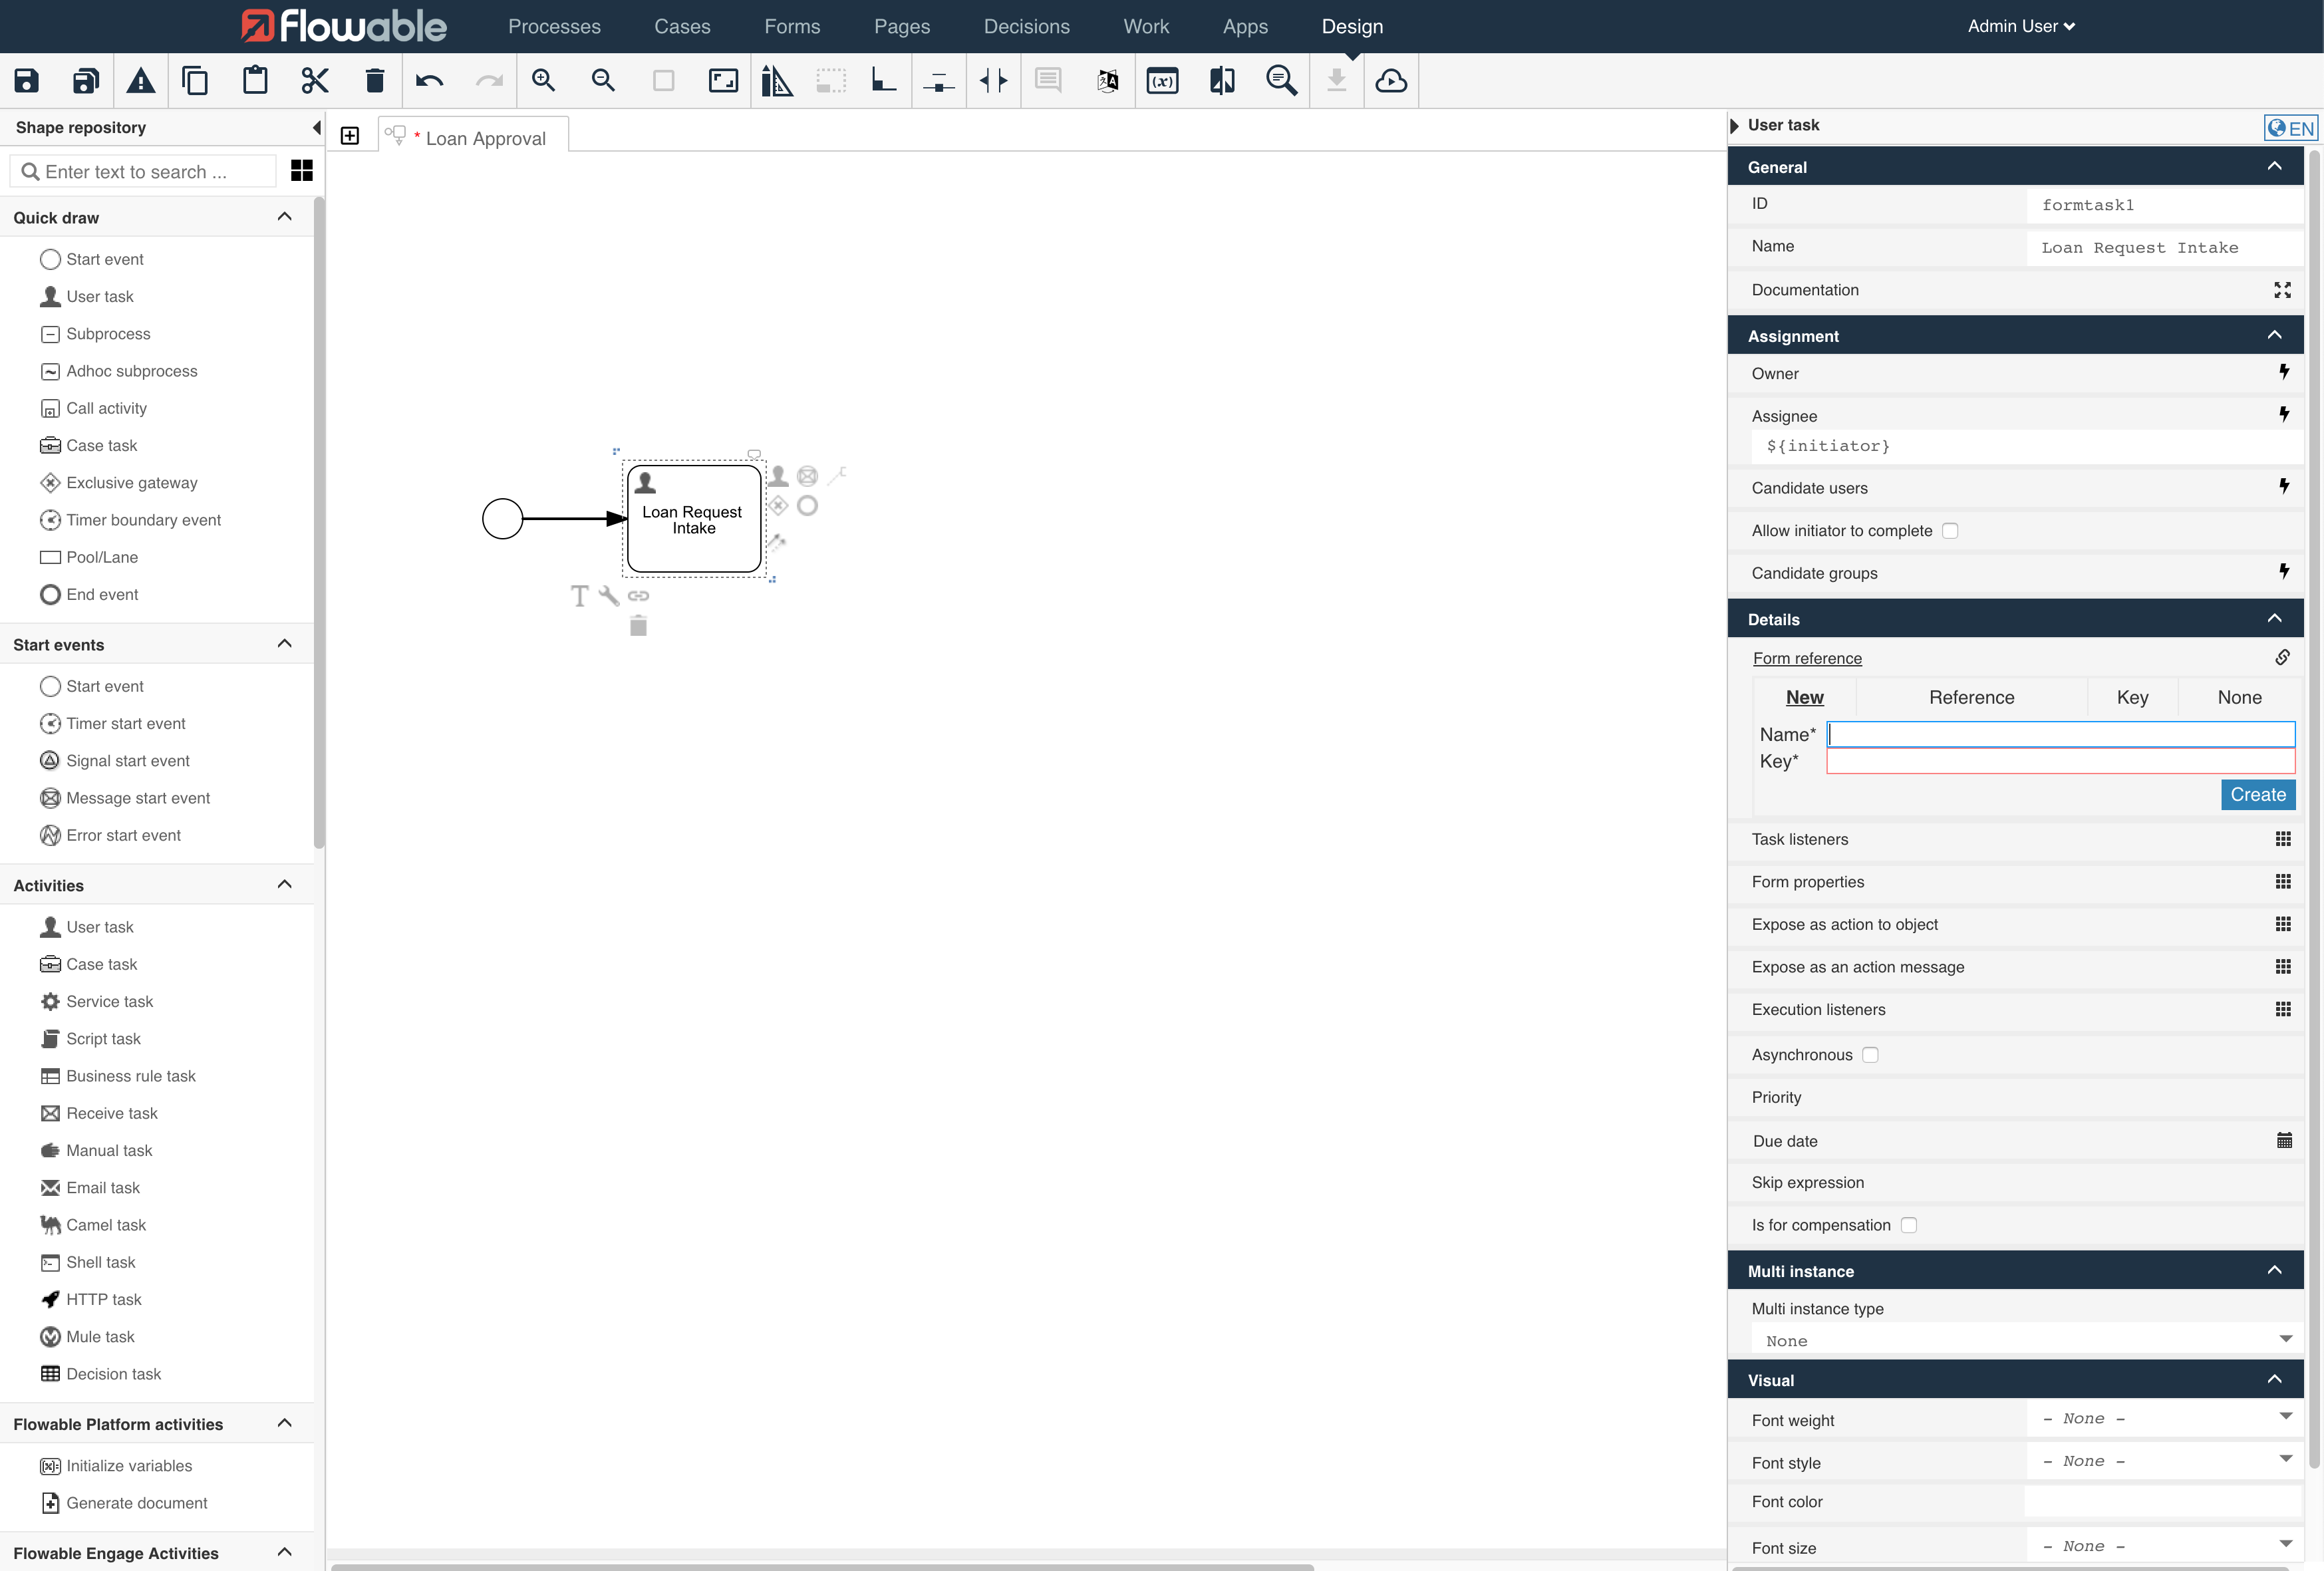
Task: Select the Exclusive gateway shape
Action: click(x=131, y=482)
